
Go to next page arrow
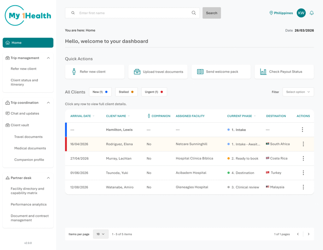(x=308, y=234)
